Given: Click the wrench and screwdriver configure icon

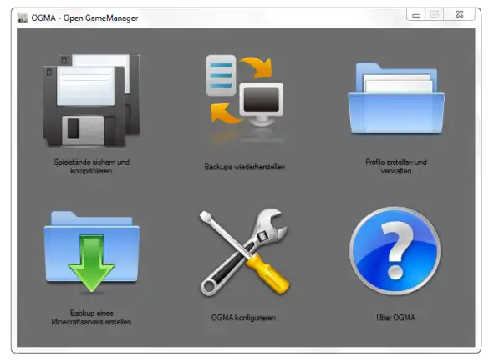Looking at the screenshot, I should pyautogui.click(x=244, y=252).
